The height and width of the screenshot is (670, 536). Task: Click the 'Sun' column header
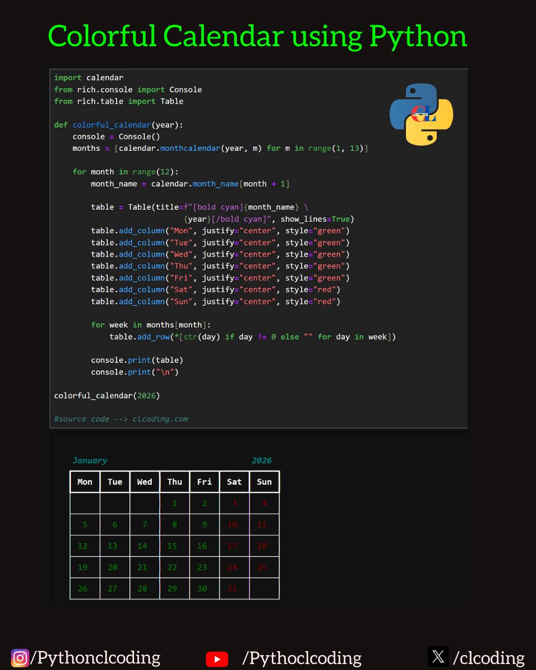pos(264,482)
